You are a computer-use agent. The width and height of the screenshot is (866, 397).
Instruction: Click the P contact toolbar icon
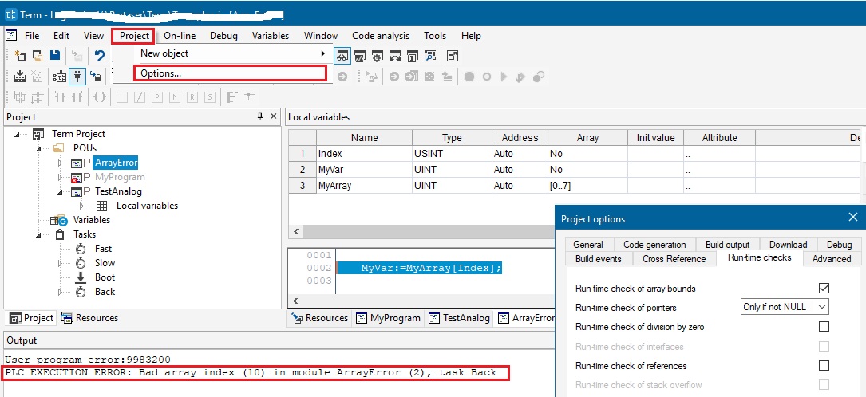click(x=157, y=97)
